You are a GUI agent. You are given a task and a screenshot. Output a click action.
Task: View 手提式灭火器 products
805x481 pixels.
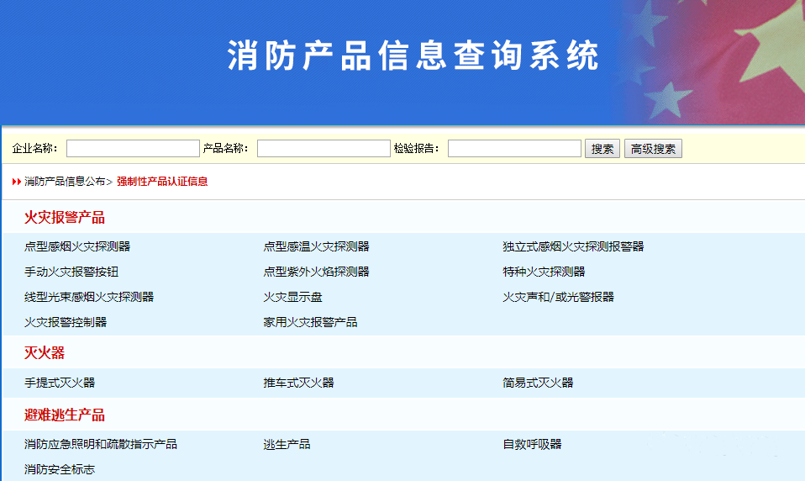60,383
